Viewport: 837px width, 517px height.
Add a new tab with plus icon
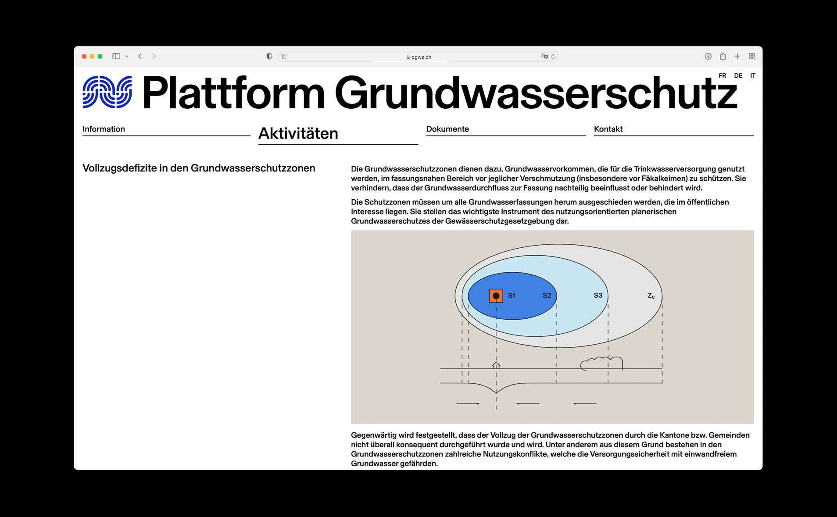click(737, 56)
